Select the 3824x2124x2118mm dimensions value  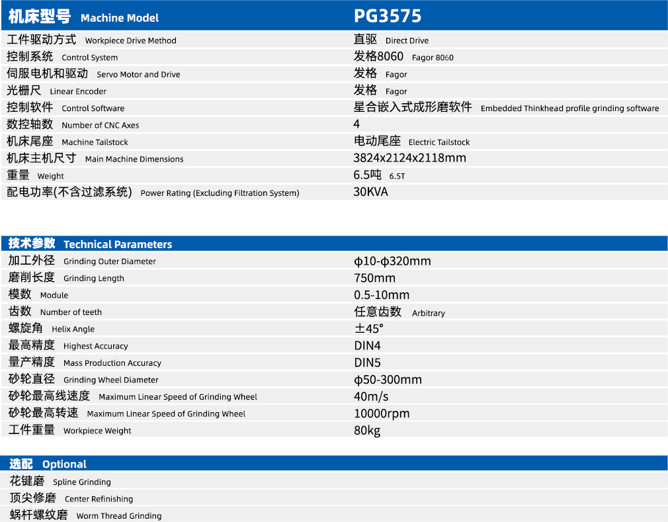409,158
